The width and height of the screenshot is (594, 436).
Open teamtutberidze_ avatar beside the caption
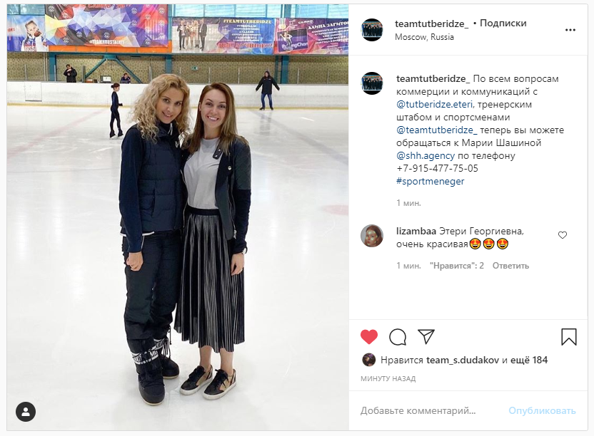372,83
